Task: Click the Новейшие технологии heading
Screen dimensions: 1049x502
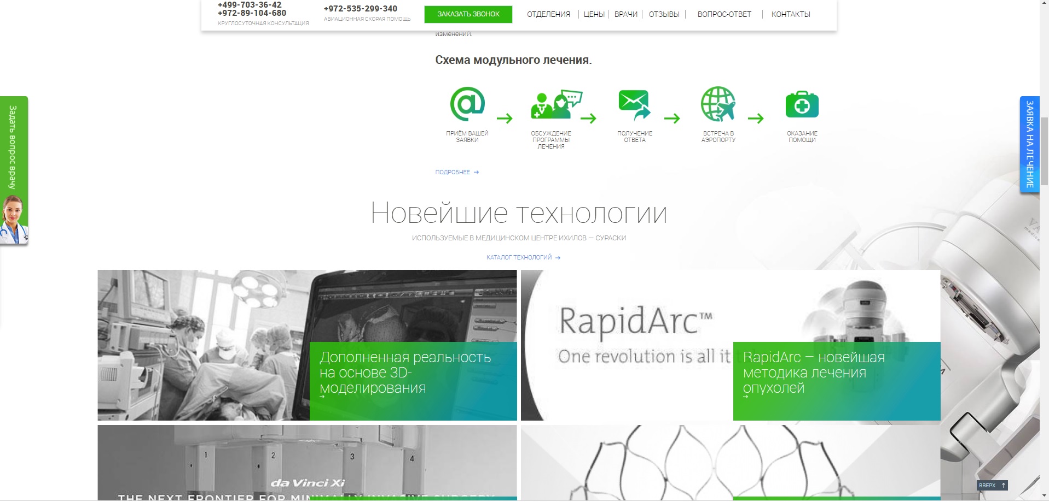Action: coord(519,213)
